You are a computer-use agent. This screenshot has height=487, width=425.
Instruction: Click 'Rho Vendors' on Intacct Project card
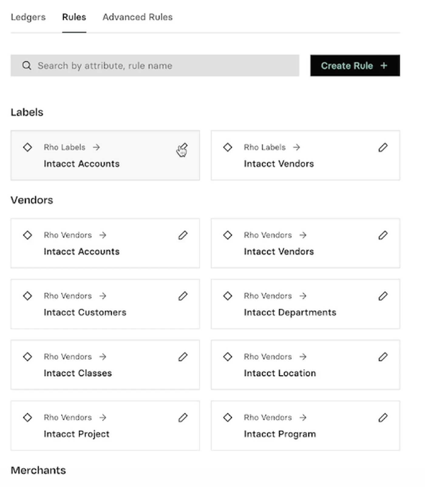[x=68, y=418]
